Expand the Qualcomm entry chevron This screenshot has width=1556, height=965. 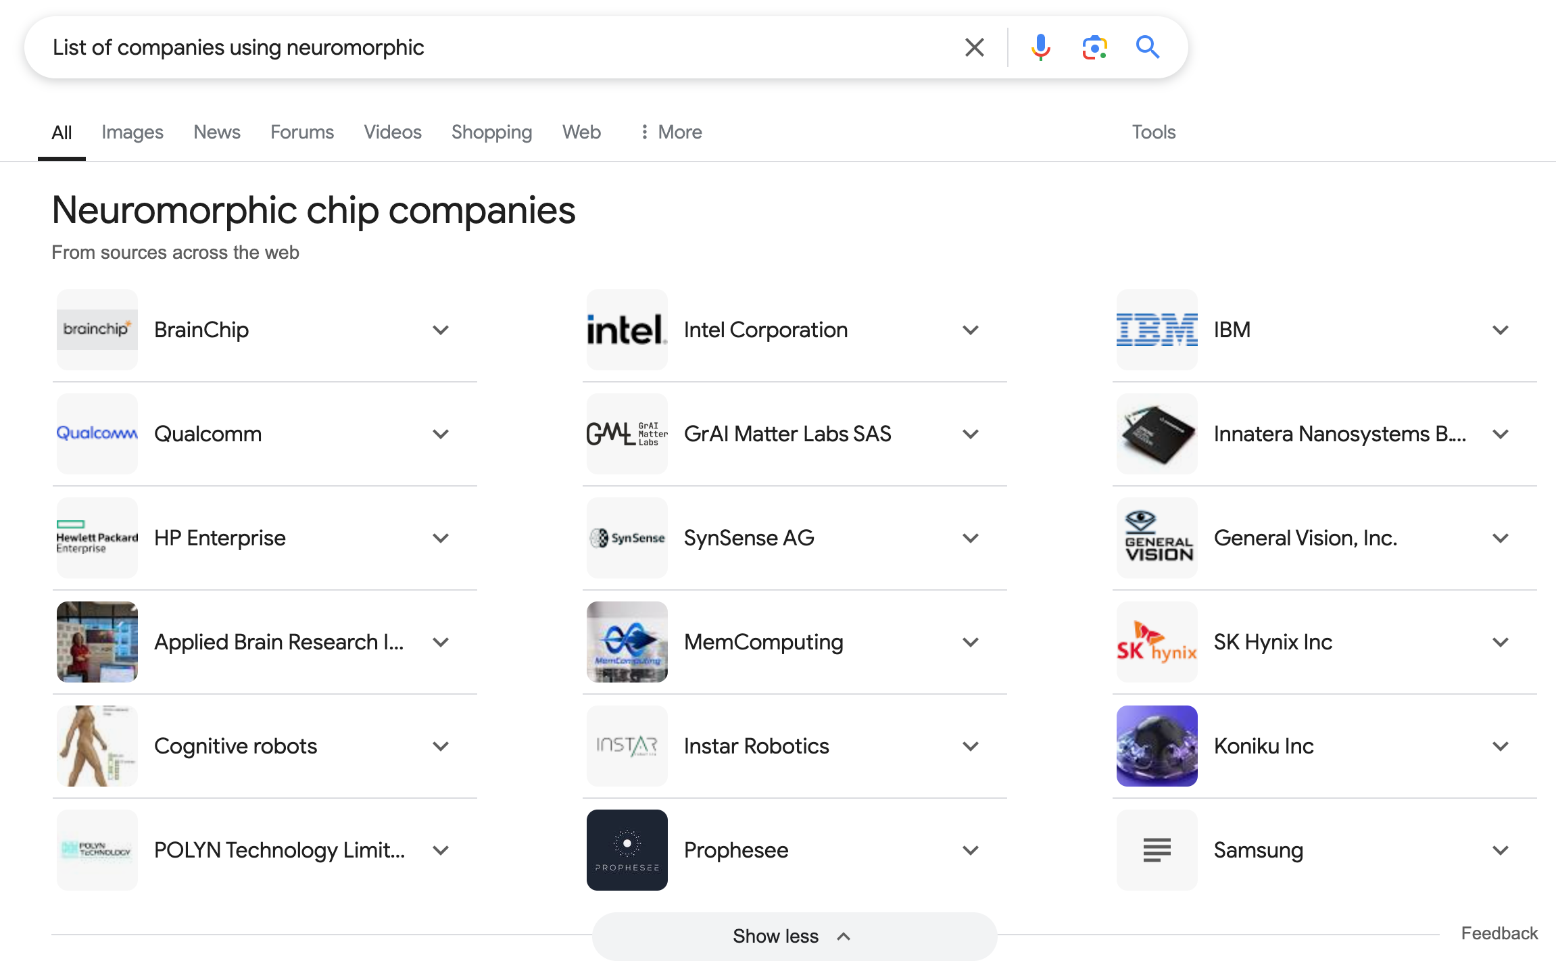(441, 434)
